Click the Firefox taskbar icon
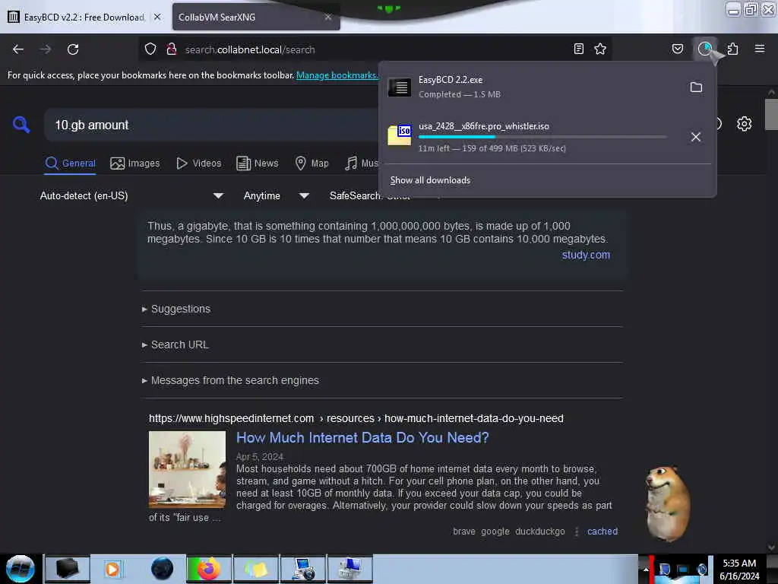 click(x=209, y=569)
